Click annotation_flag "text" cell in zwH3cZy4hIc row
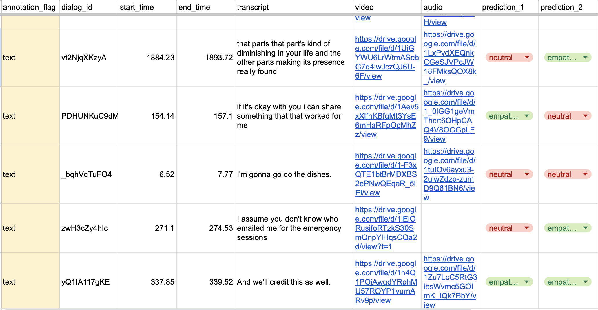Viewport: 598px width, 310px height. click(30, 228)
